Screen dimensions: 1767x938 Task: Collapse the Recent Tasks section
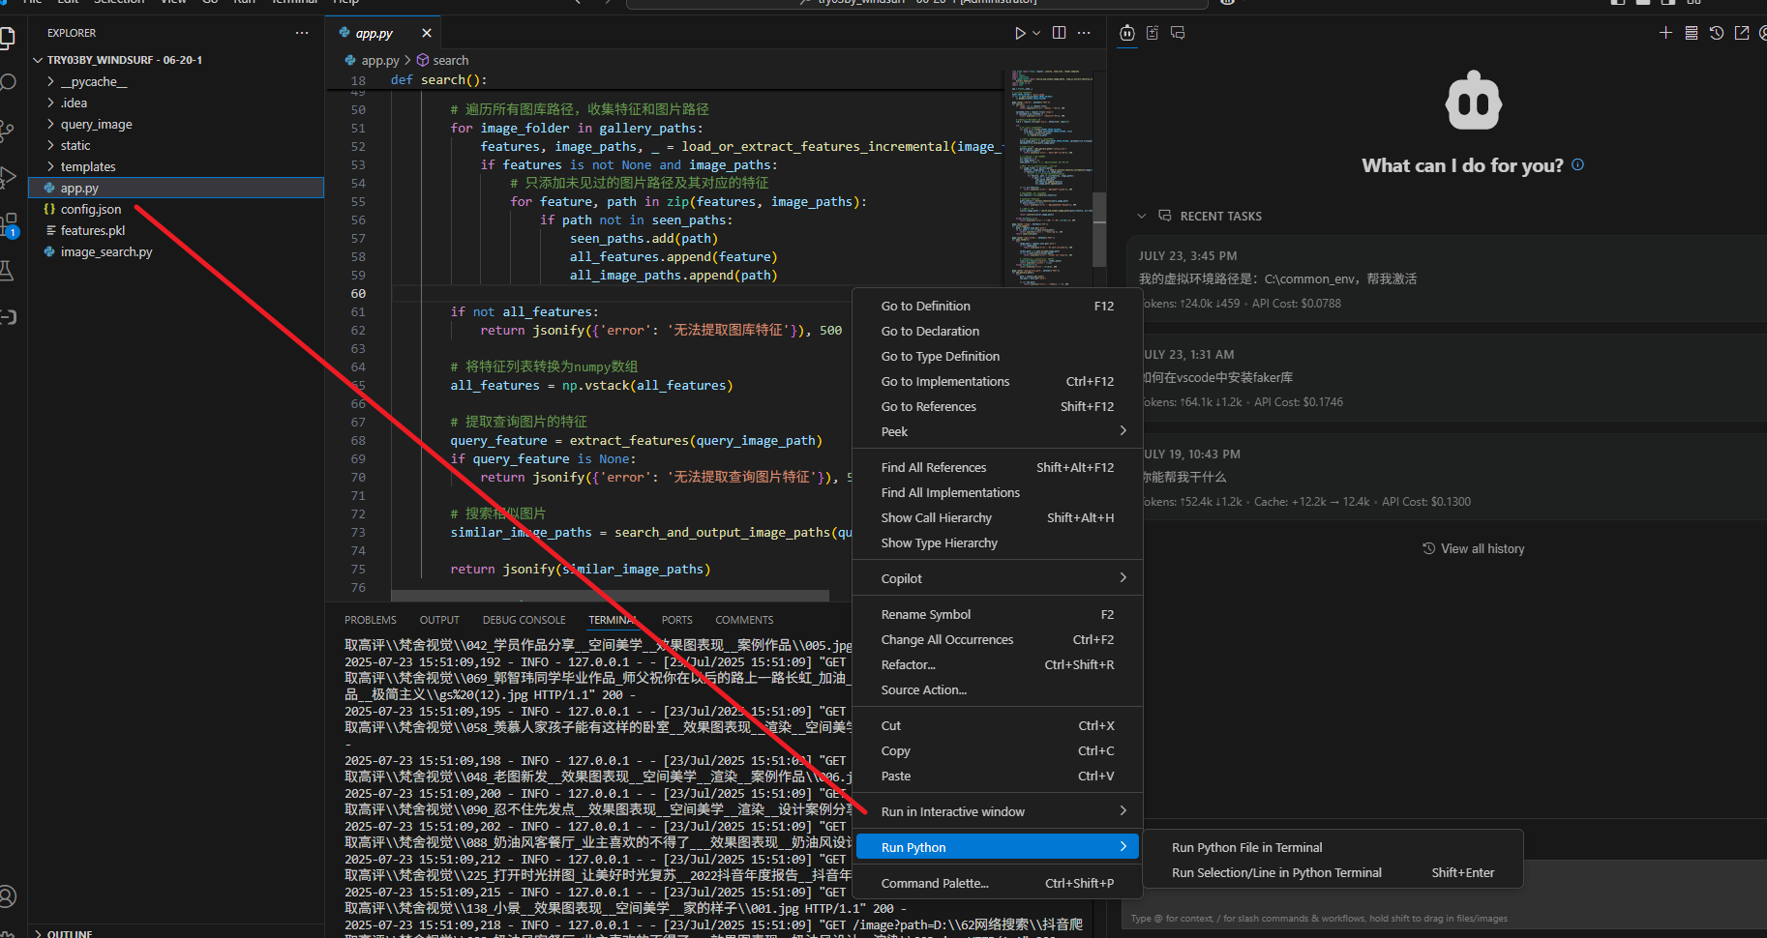coord(1142,216)
